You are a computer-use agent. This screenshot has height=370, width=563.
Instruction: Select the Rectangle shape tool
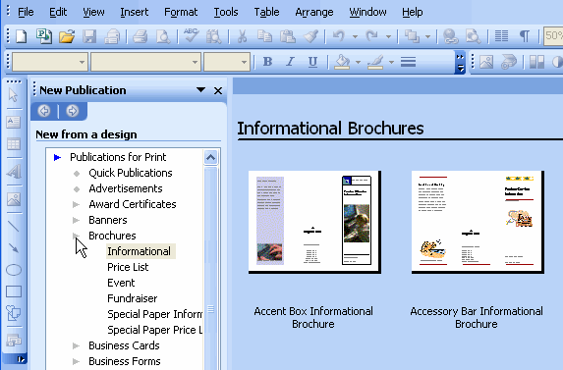click(x=14, y=291)
